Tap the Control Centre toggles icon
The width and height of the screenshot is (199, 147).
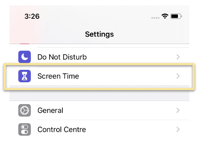[x=25, y=129]
